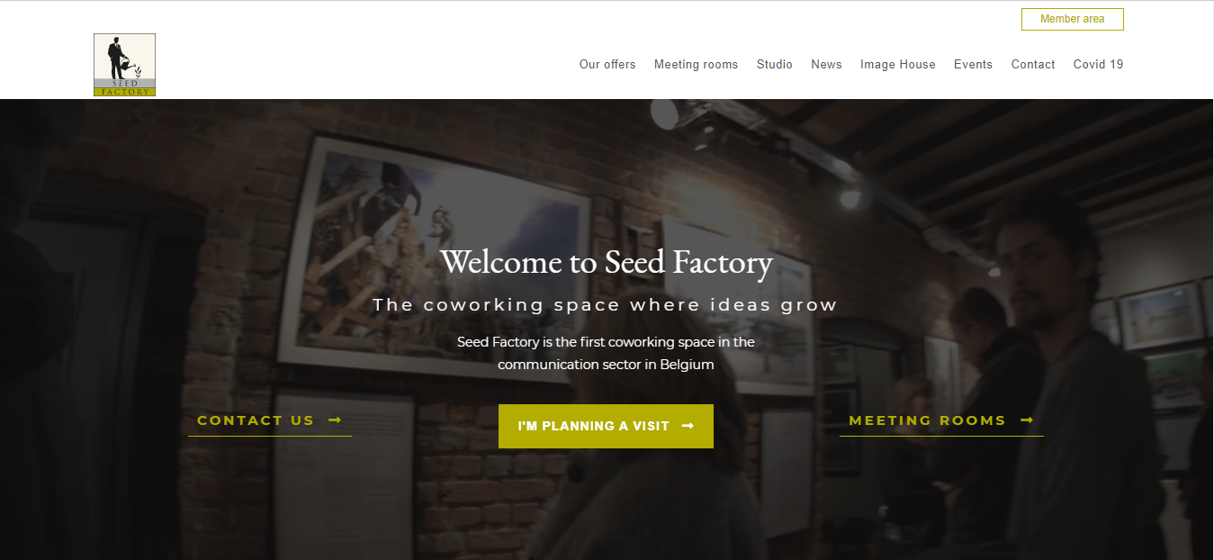Click the arrow inside I'm Planning a Visit button
Image resolution: width=1214 pixels, height=560 pixels.
688,426
